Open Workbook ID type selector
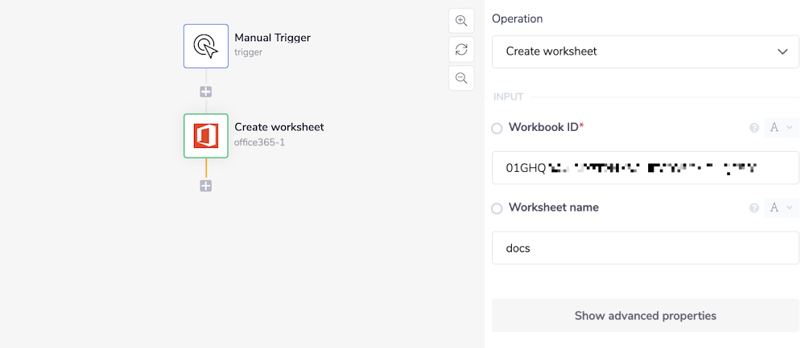 tap(780, 128)
